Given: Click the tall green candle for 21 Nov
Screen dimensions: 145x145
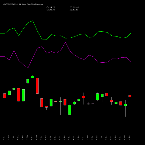Looking at the screenshot, I should pos(23,95).
